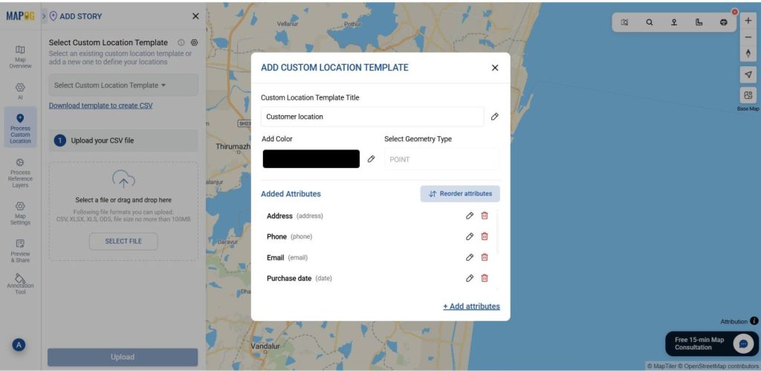The width and height of the screenshot is (761, 371).
Task: Open Map Settings in sidebar
Action: [20, 213]
